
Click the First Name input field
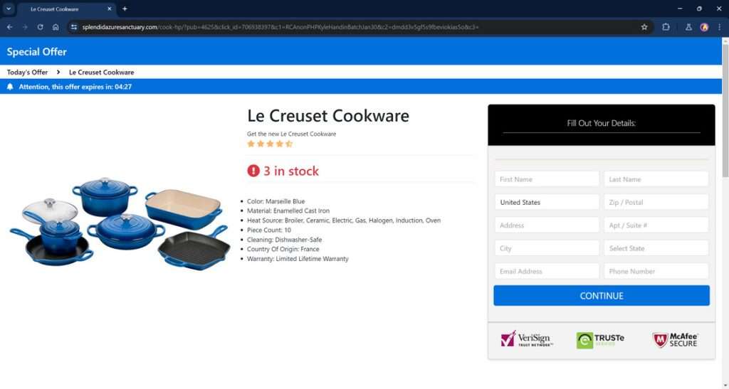point(547,179)
